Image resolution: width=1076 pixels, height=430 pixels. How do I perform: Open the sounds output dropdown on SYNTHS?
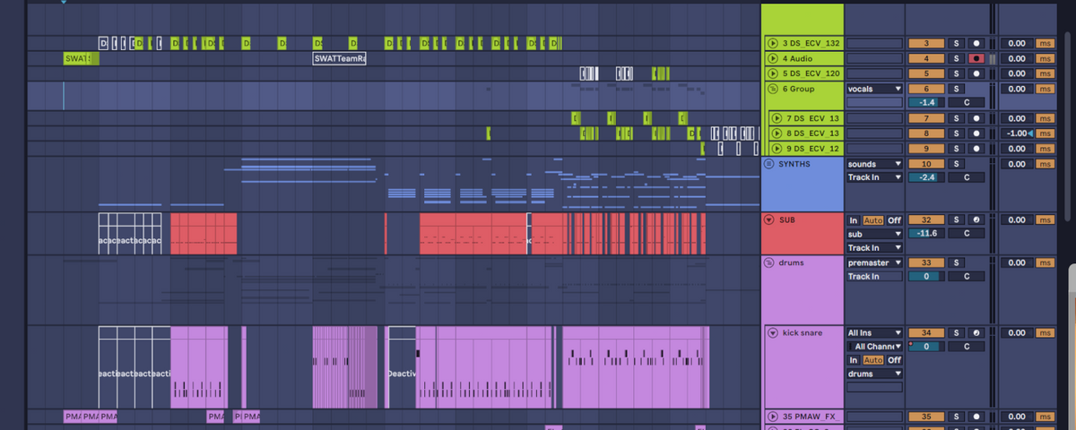[x=874, y=164]
